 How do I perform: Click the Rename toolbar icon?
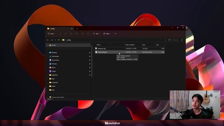coord(77,34)
